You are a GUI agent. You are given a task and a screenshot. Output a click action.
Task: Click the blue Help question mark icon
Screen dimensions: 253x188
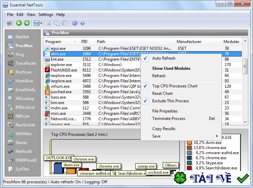tap(82, 23)
